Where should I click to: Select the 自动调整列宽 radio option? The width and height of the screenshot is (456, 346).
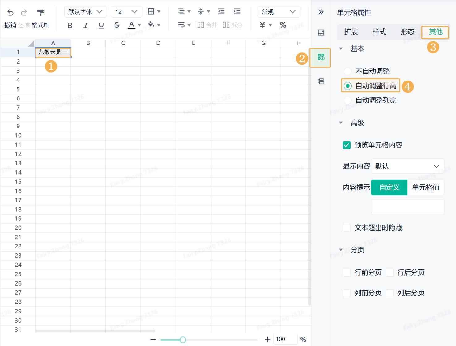pyautogui.click(x=348, y=100)
